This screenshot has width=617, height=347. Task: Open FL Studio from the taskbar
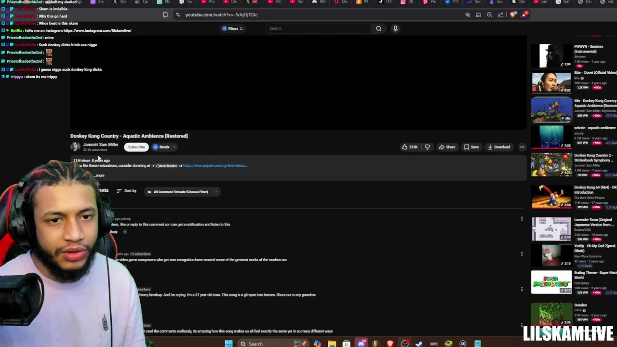(376, 344)
